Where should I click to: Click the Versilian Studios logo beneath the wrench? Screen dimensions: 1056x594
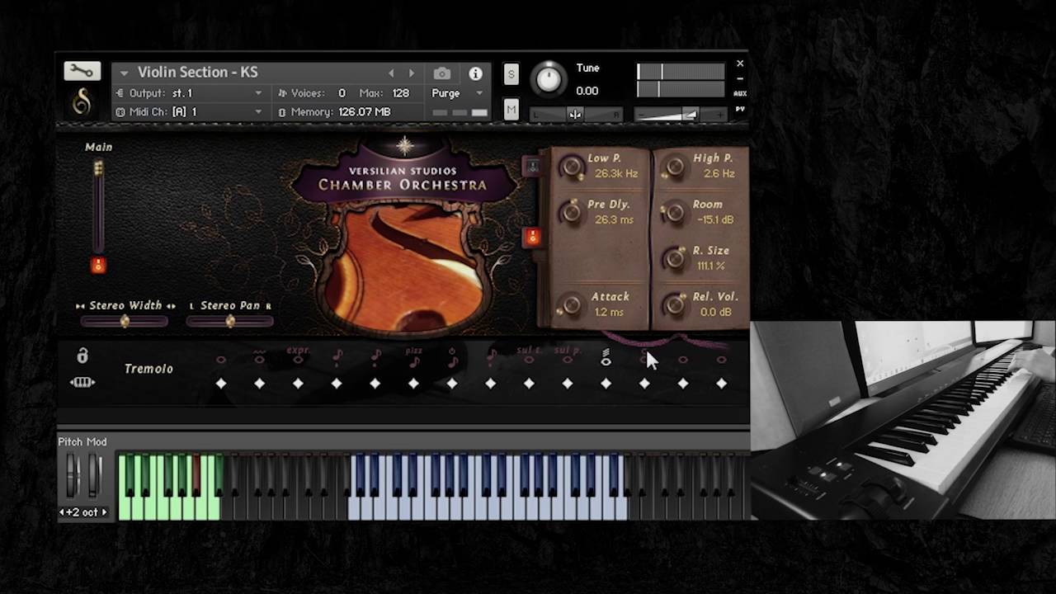point(82,102)
